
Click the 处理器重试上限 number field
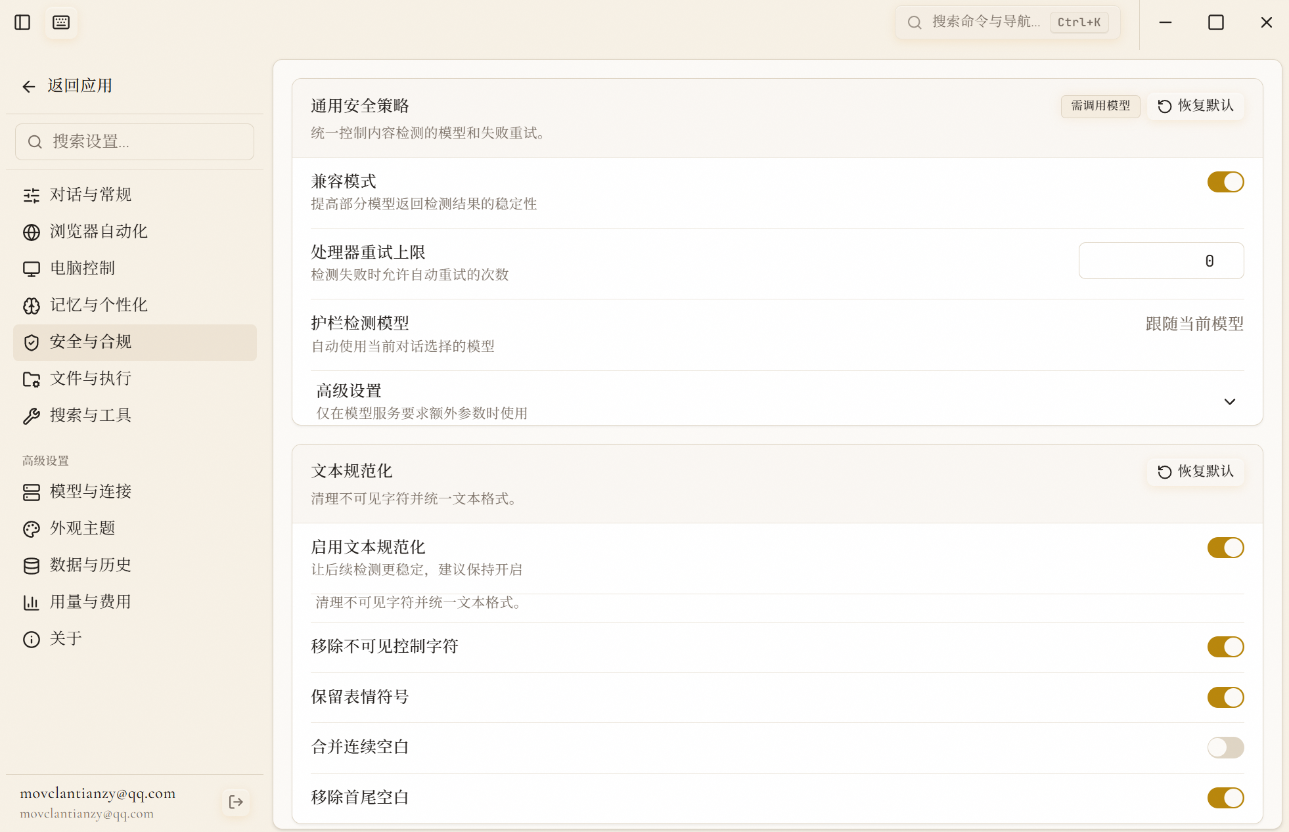click(x=1161, y=261)
